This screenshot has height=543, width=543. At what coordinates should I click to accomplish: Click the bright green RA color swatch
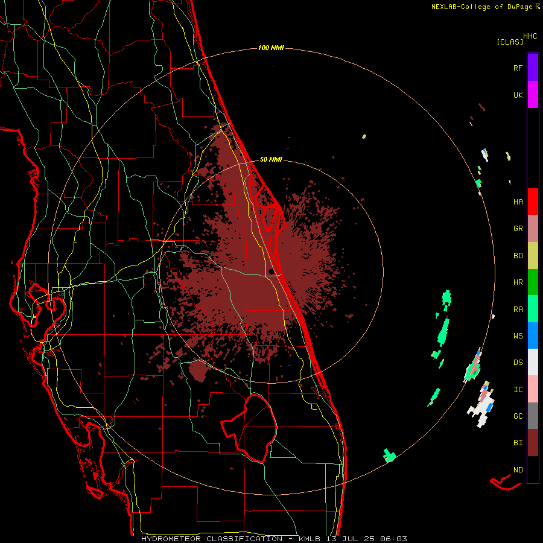(x=533, y=309)
